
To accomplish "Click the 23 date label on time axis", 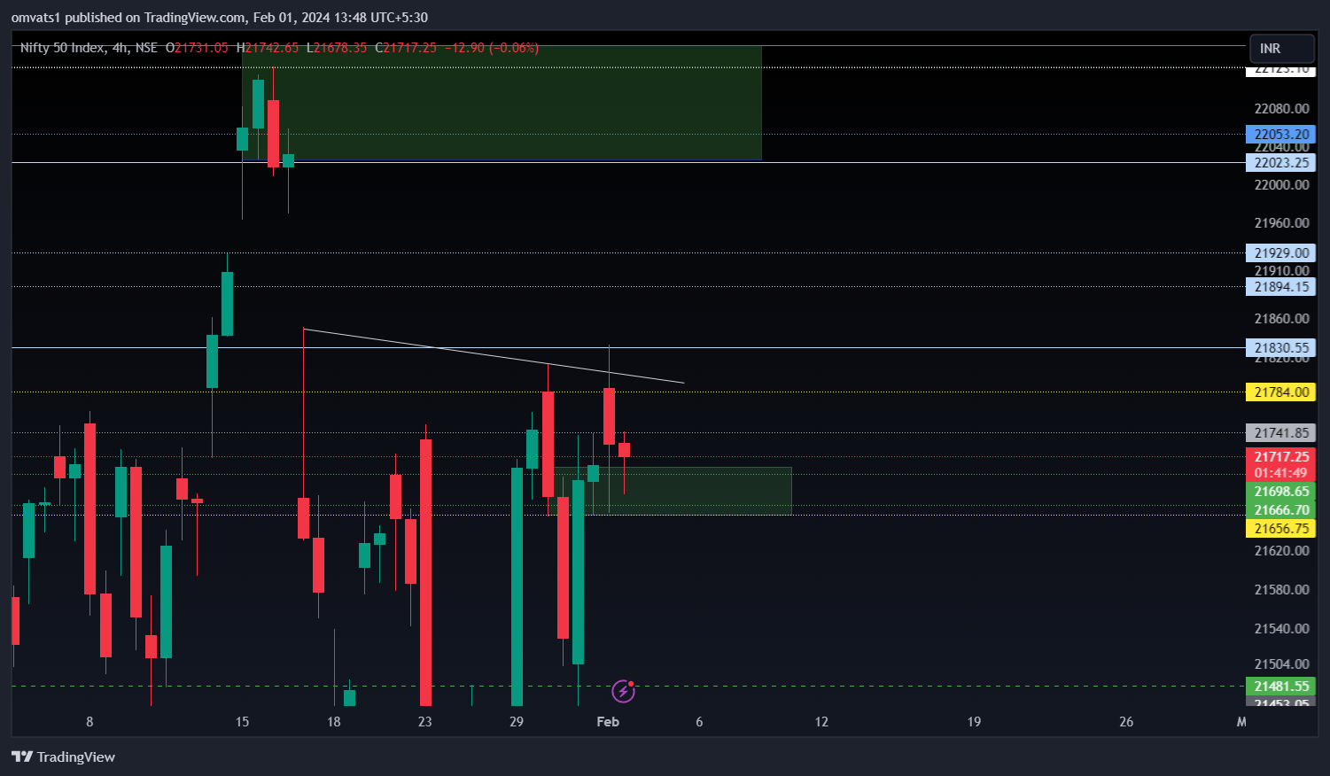I will click(425, 722).
